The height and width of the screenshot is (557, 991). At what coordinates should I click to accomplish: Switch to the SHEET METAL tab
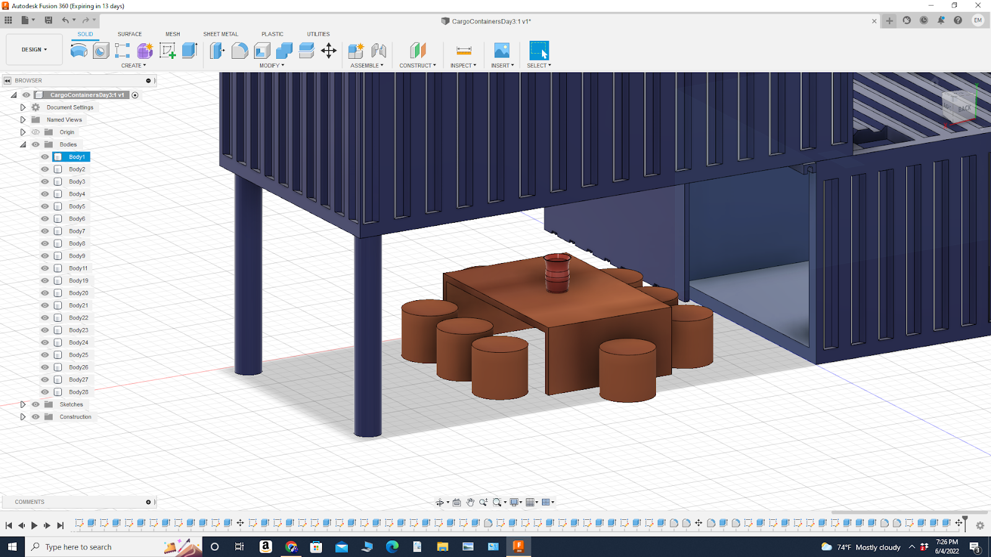pyautogui.click(x=220, y=34)
